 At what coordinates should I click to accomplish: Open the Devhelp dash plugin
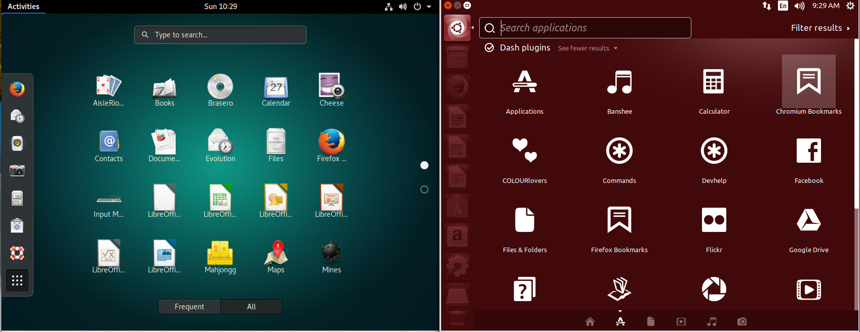pyautogui.click(x=714, y=151)
